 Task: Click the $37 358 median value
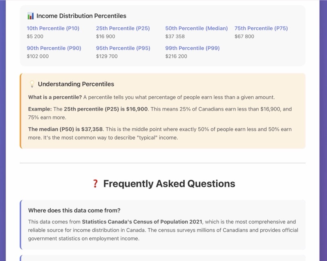tap(175, 36)
